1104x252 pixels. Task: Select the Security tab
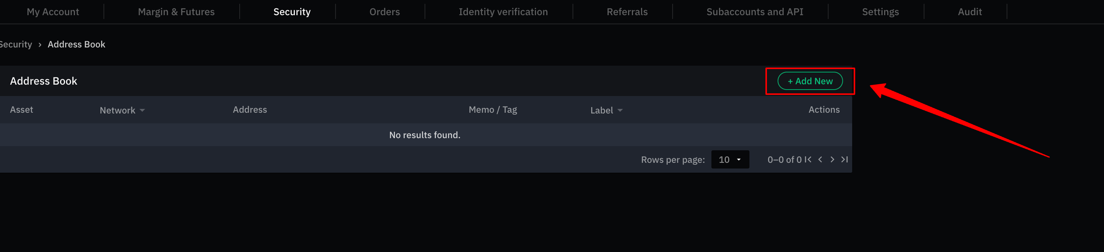[292, 12]
